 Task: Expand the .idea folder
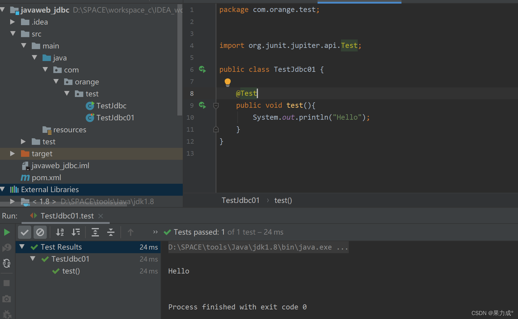point(12,22)
